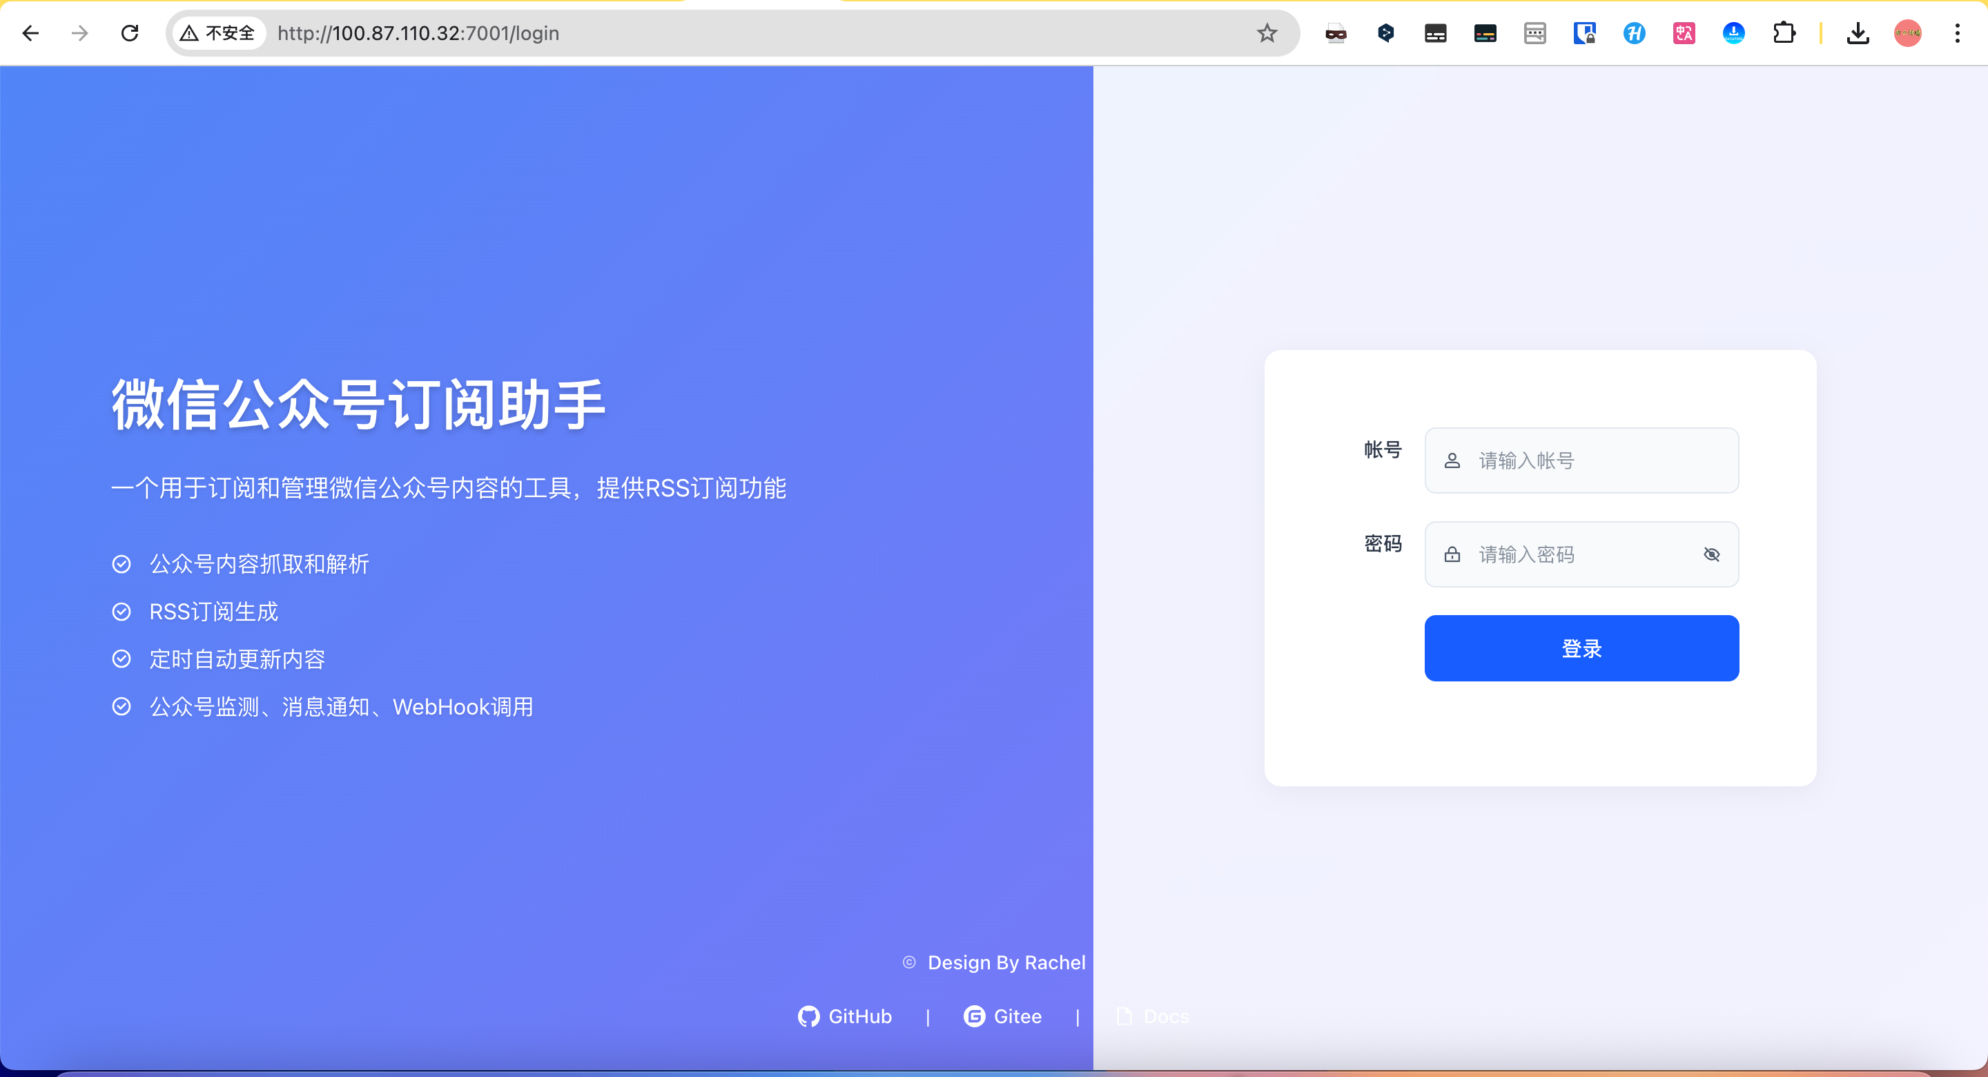Open the Chrome three-dot menu
The height and width of the screenshot is (1077, 1988).
[x=1957, y=33]
